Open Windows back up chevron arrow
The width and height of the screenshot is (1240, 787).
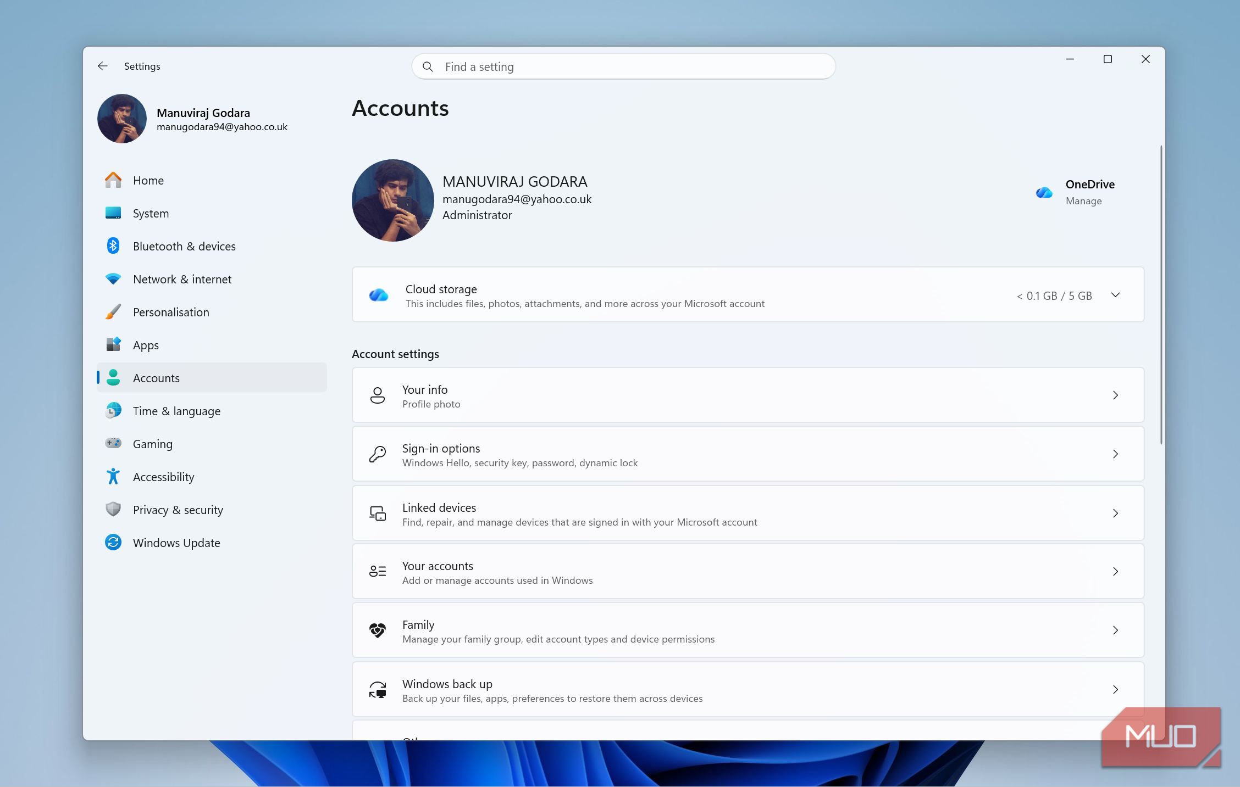(x=1115, y=689)
